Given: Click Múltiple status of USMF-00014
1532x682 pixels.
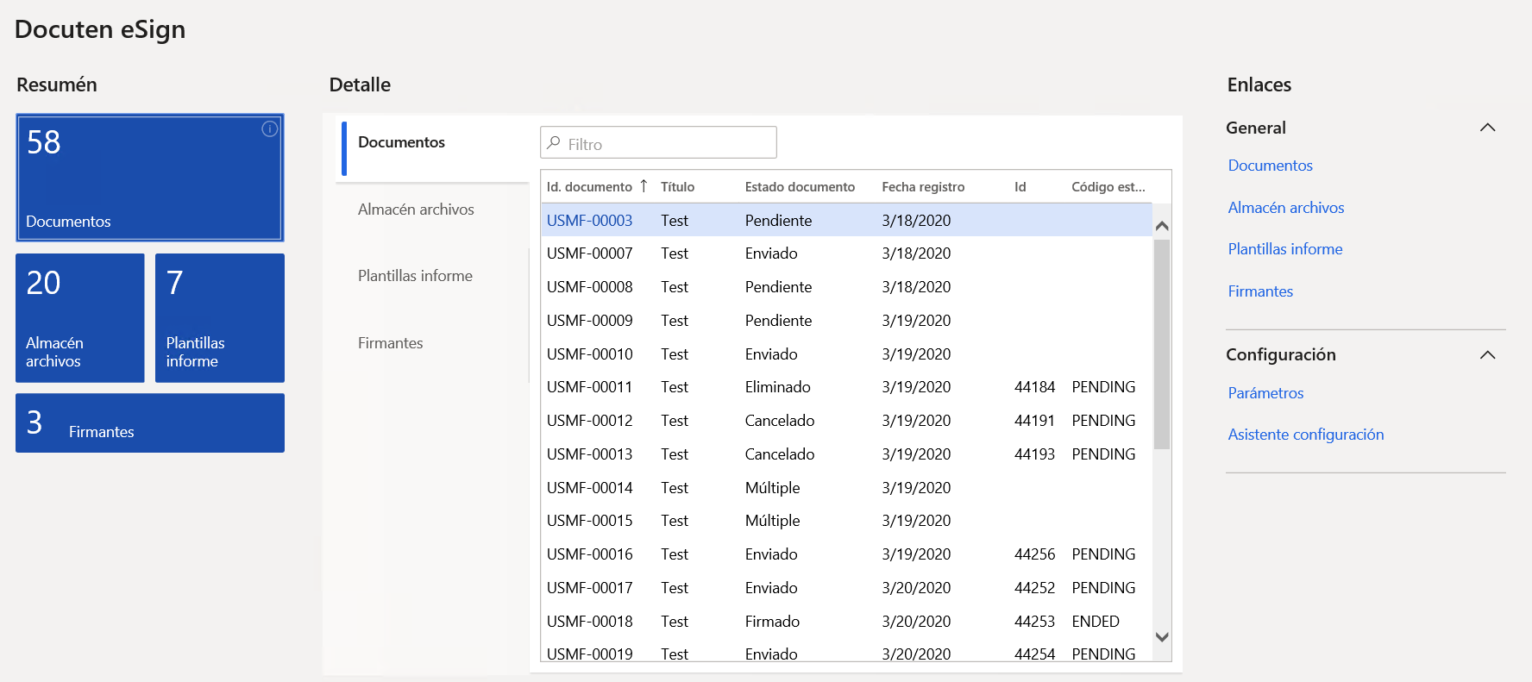Looking at the screenshot, I should (x=772, y=488).
